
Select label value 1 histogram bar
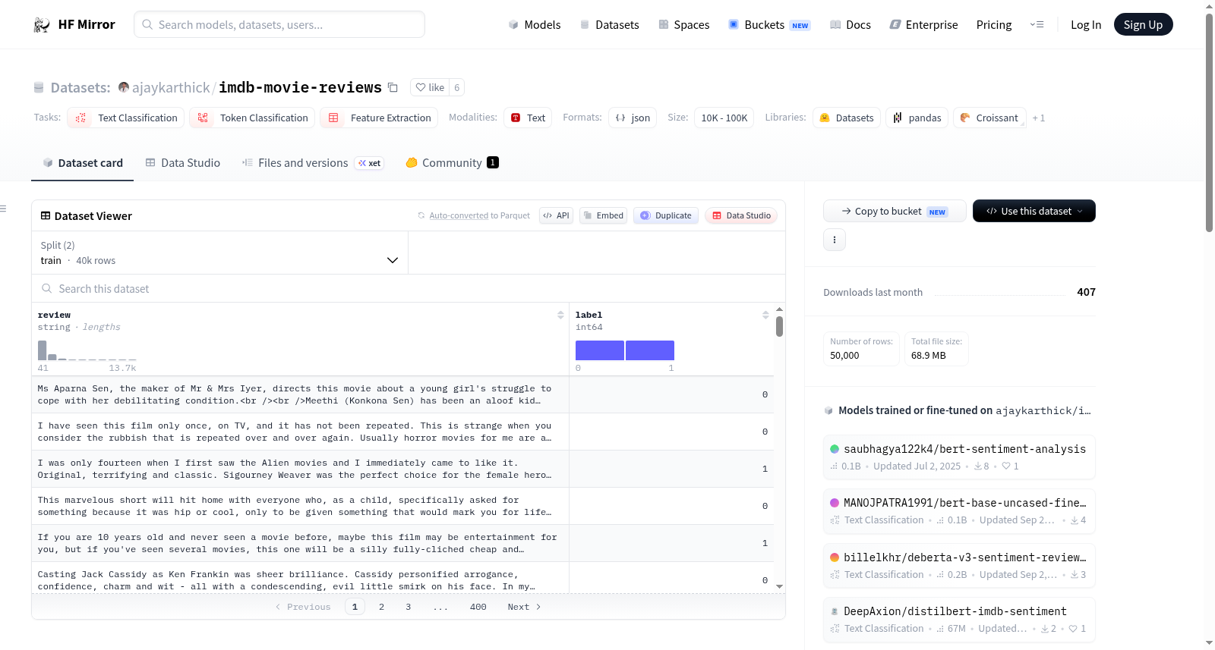click(650, 350)
